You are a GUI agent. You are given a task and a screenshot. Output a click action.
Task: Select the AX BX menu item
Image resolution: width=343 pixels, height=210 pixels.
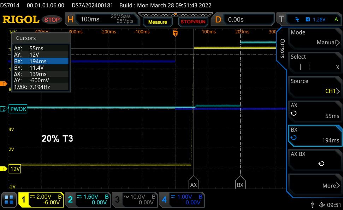315,160
